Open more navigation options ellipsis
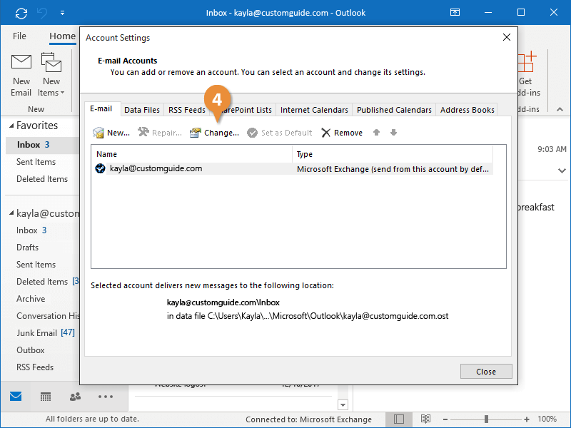Viewport: 571px width, 428px height. click(x=106, y=397)
